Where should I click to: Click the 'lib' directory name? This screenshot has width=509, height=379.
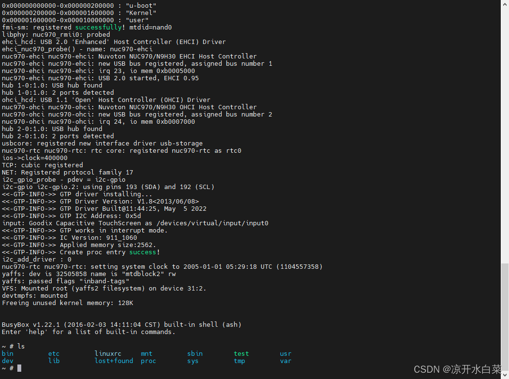click(x=54, y=361)
